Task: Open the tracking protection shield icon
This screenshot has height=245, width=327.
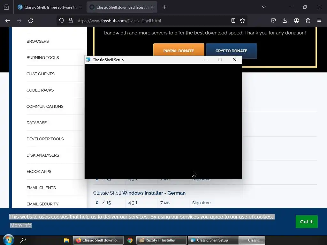Action: click(62, 21)
